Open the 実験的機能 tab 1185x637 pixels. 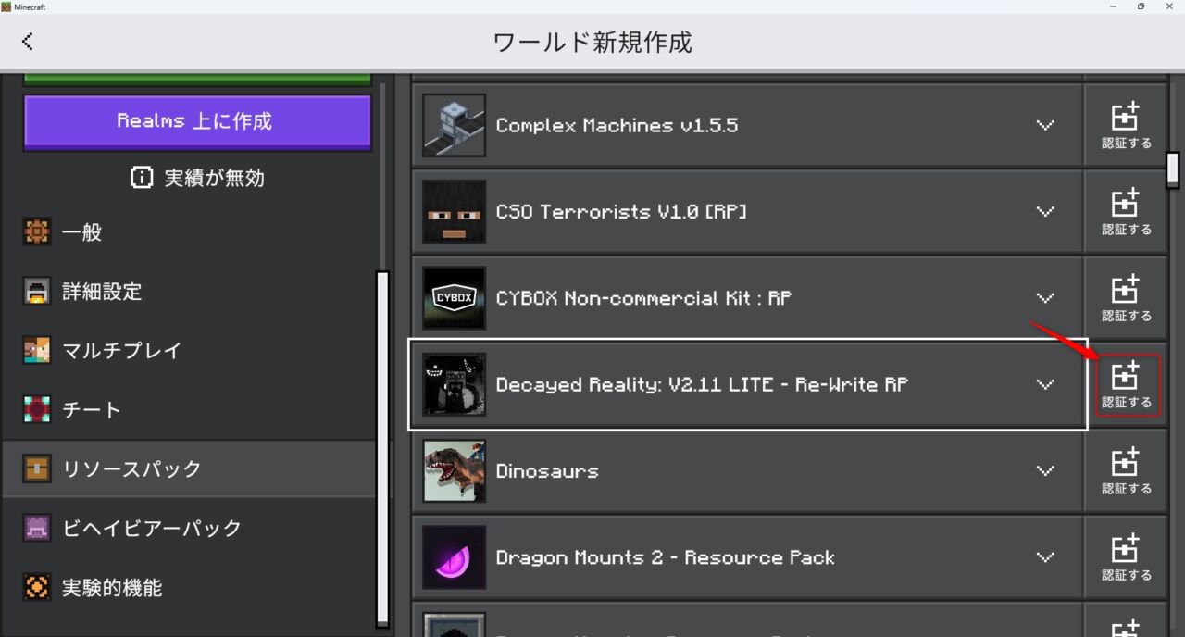coord(189,588)
